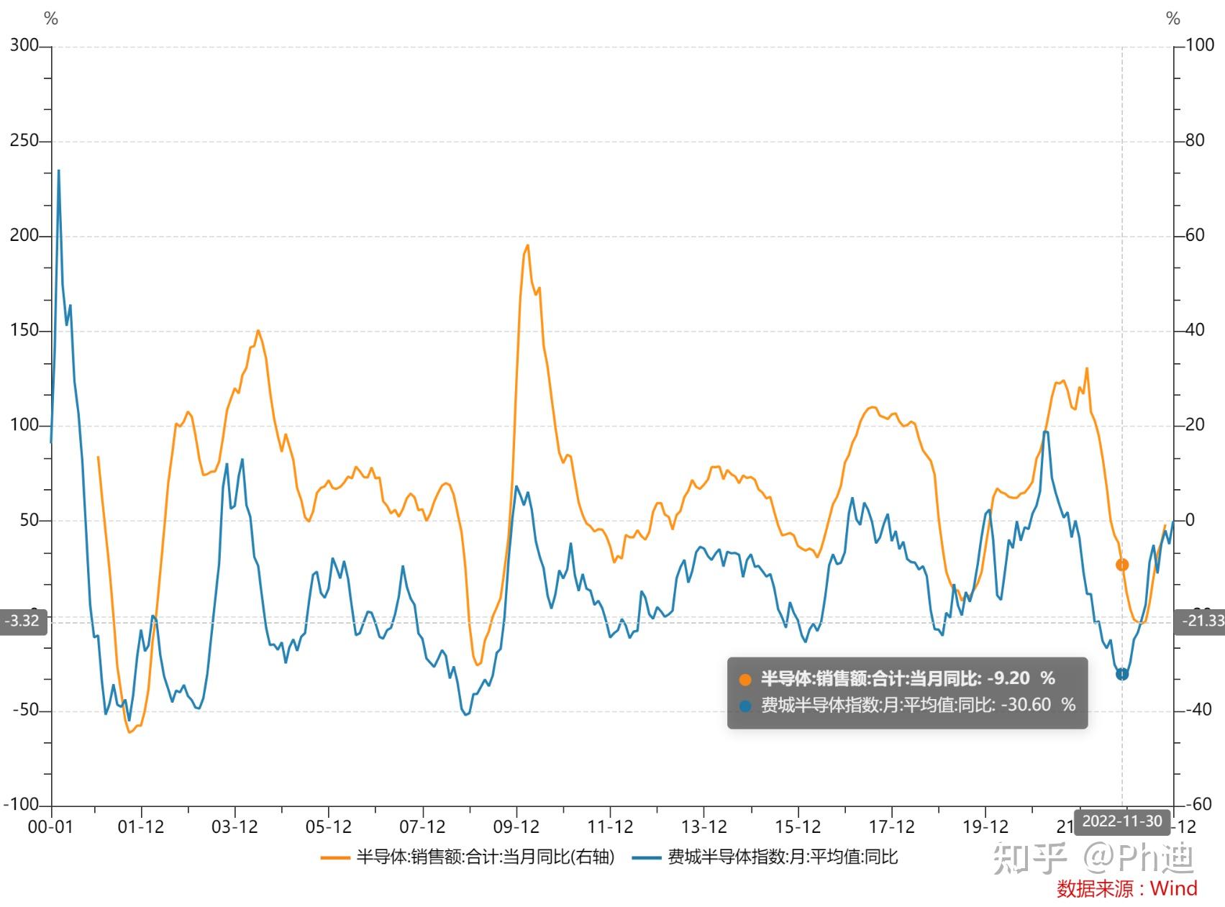The image size is (1225, 907).
Task: Click the -21.33 right axis value badge
Action: click(1201, 621)
